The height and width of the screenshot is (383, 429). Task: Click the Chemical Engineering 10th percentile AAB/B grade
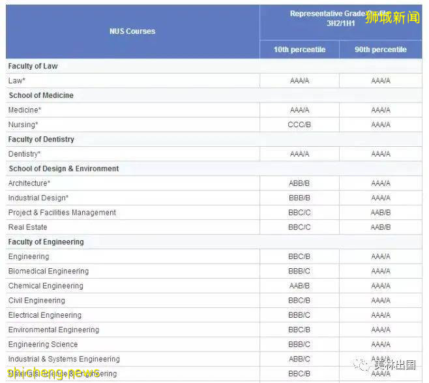[x=299, y=286]
